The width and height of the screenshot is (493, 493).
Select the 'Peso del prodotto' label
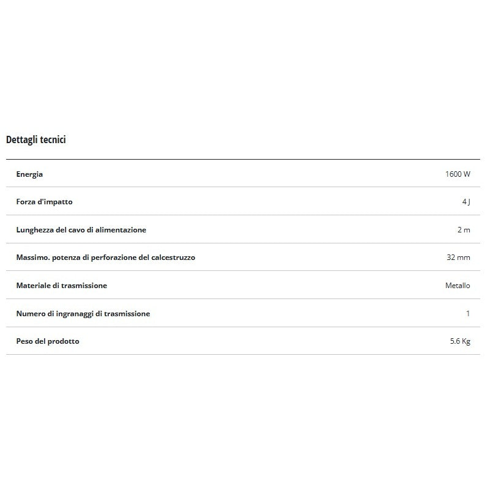click(47, 341)
